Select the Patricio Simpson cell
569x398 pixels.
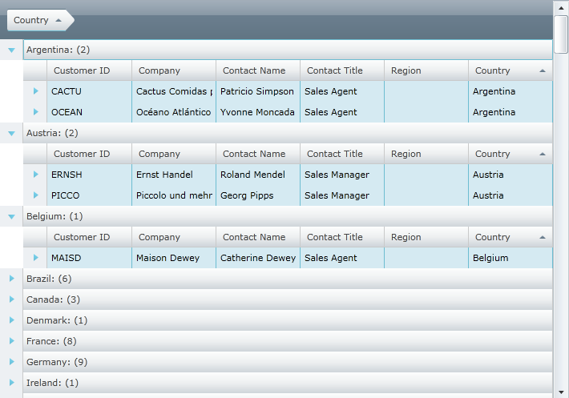258,91
